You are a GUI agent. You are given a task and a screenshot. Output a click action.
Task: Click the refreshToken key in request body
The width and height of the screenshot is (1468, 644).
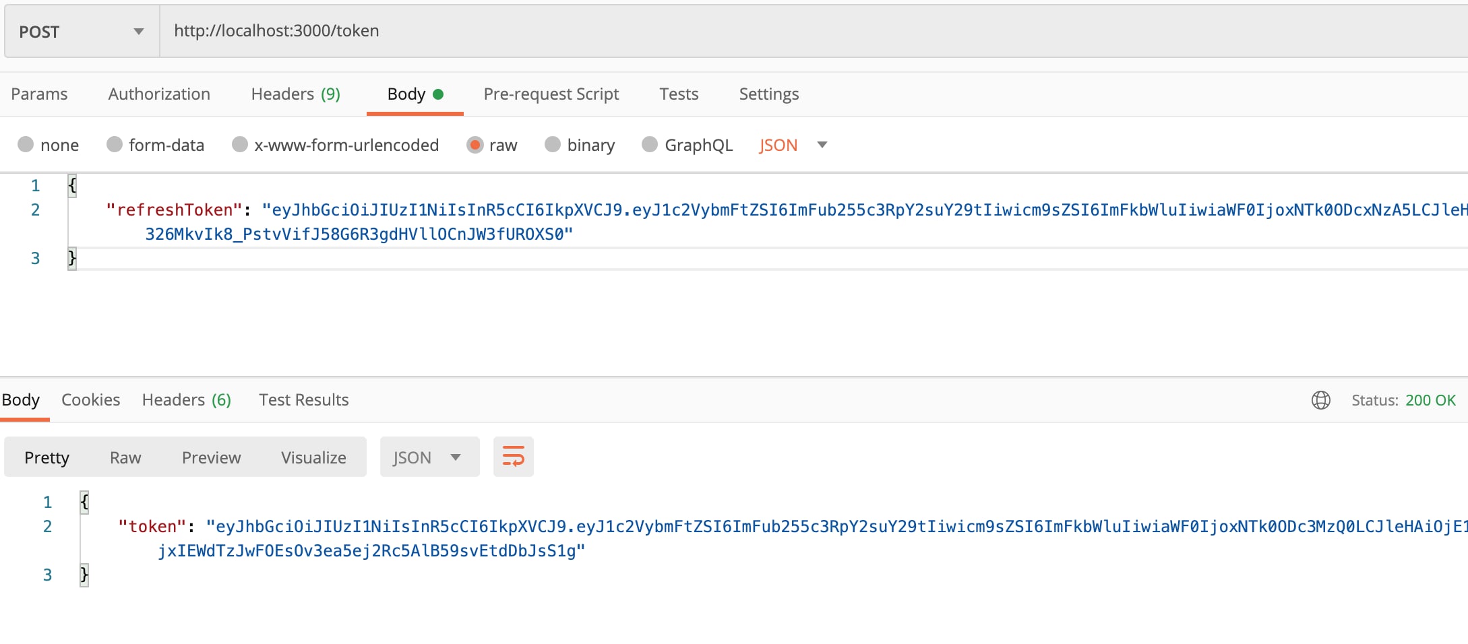(x=174, y=210)
